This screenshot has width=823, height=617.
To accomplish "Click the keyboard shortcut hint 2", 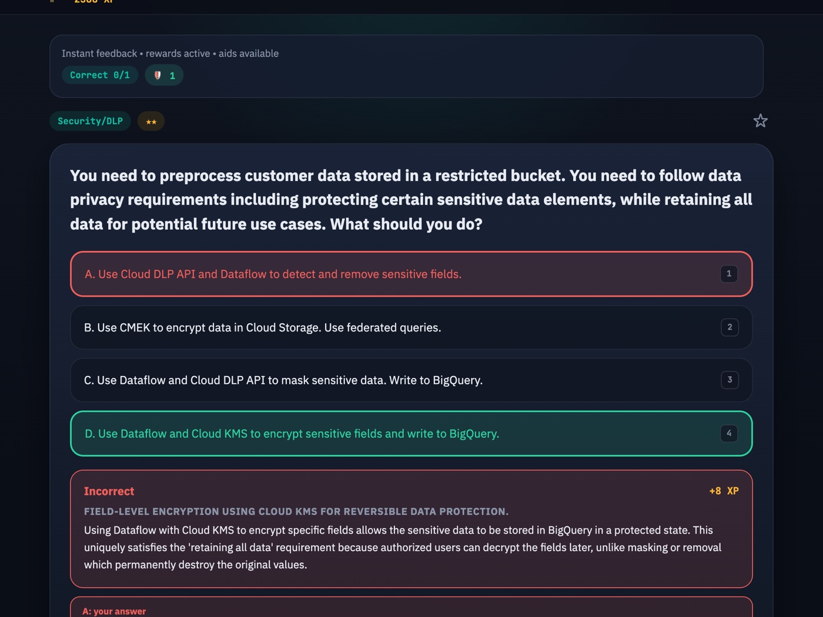I will [x=730, y=327].
